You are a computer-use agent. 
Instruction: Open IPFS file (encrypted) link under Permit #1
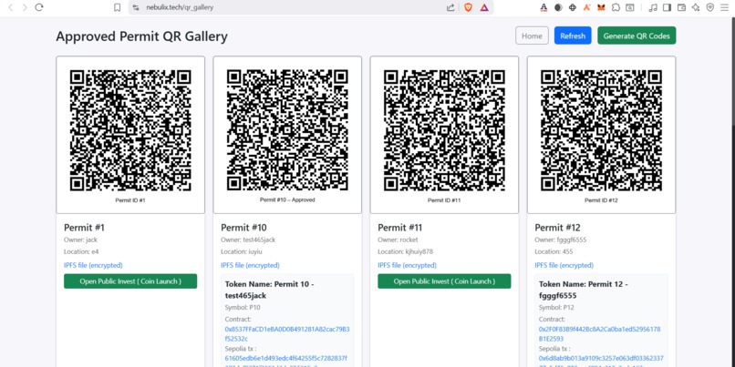[93, 265]
